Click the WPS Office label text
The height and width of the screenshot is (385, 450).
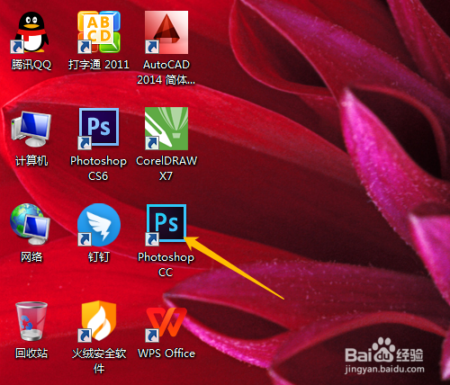point(166,354)
